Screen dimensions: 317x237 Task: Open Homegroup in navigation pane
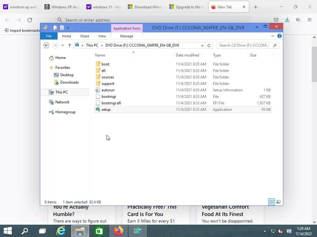[65, 112]
